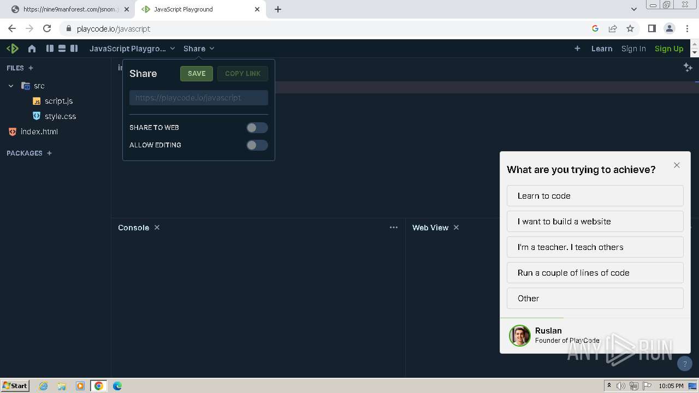Open a new browser tab

pyautogui.click(x=278, y=9)
